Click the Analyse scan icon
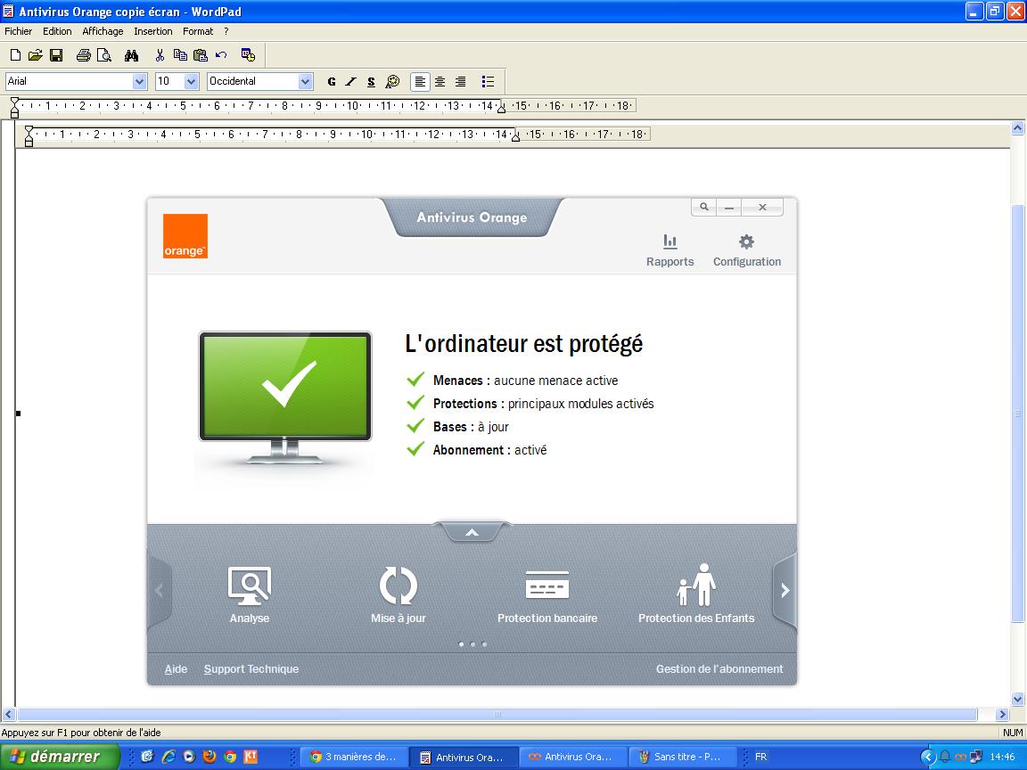Screen dimensions: 1027x770 pyautogui.click(x=250, y=586)
